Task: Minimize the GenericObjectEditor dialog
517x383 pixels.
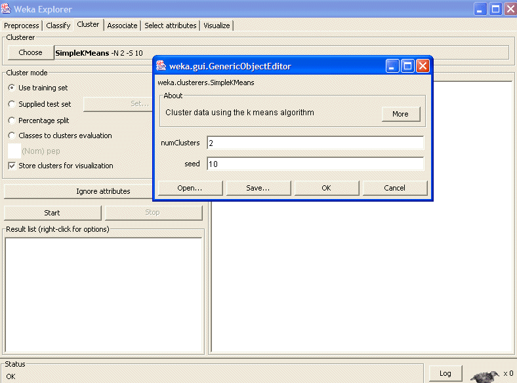Action: (x=392, y=66)
